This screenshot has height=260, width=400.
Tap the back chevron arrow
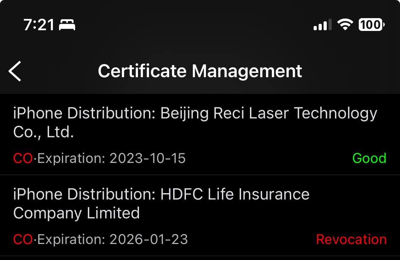15,71
